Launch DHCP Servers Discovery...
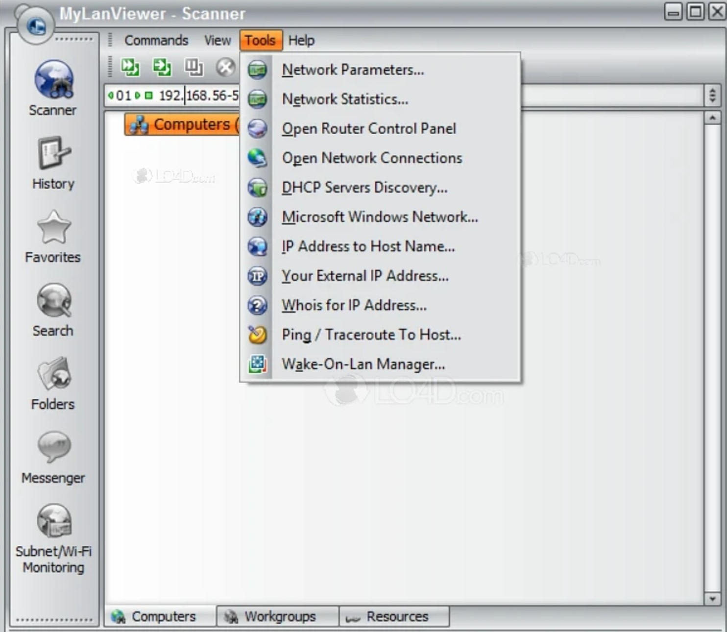 coord(380,188)
